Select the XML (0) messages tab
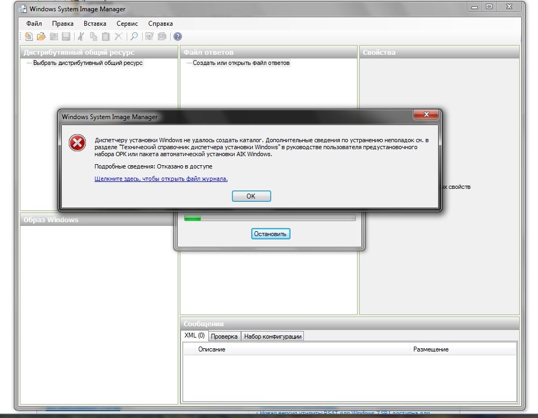 point(194,335)
